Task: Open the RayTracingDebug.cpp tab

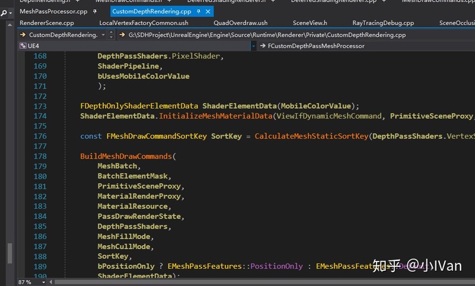Action: 383,23
